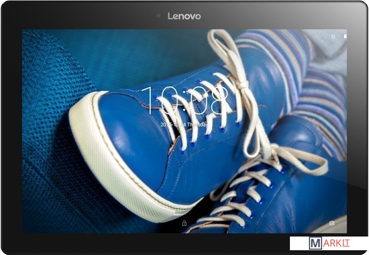Tap the "Thursday" text under the clock
369x255 pixels.
(198, 124)
